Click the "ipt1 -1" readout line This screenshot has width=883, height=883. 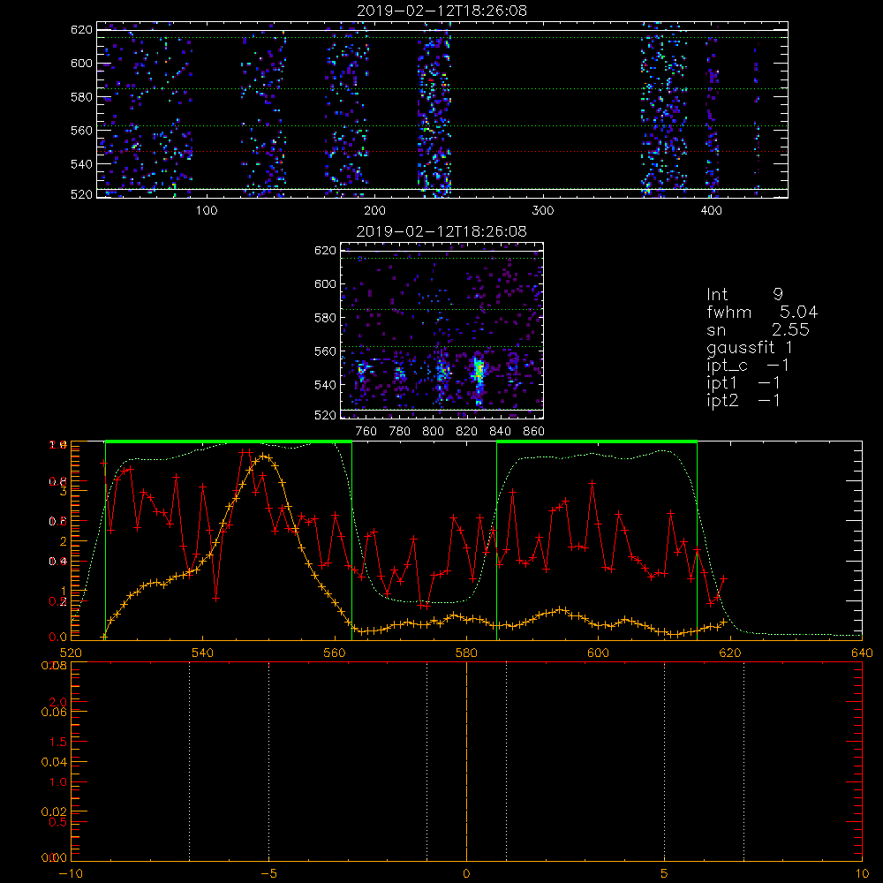point(743,383)
